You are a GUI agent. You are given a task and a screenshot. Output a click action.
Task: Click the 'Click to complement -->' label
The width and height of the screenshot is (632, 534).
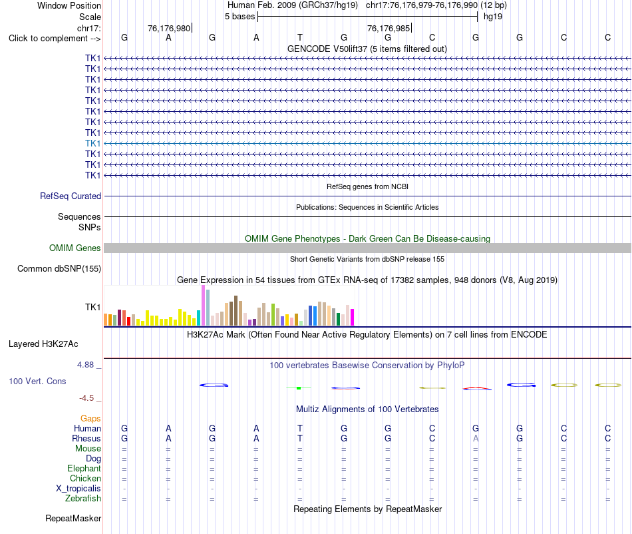click(55, 39)
